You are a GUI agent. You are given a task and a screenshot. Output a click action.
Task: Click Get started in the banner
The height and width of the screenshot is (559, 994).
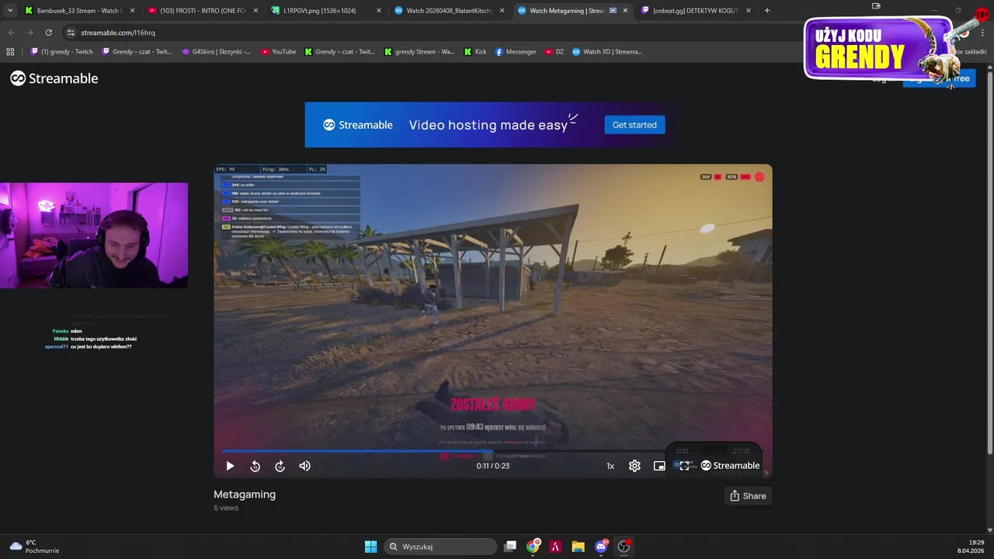634,125
